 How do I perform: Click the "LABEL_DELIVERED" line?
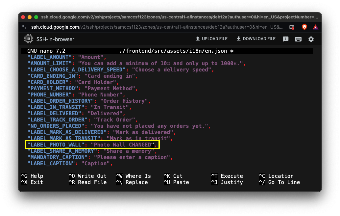click(76, 114)
